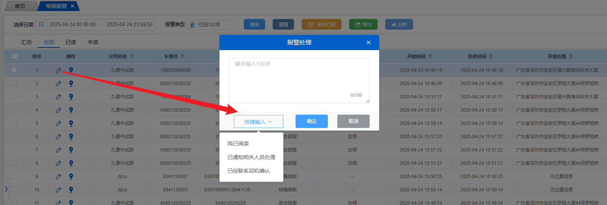607x205 pixels.
Task: Click the map location pin in row 4
Action: 71,110
